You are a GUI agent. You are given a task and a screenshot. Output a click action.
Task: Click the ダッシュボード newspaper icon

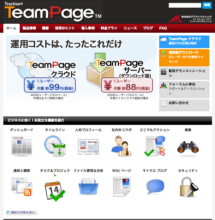tap(22, 147)
